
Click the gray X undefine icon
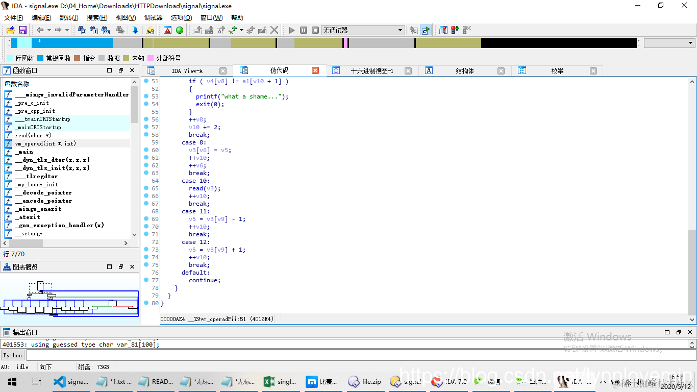275,30
